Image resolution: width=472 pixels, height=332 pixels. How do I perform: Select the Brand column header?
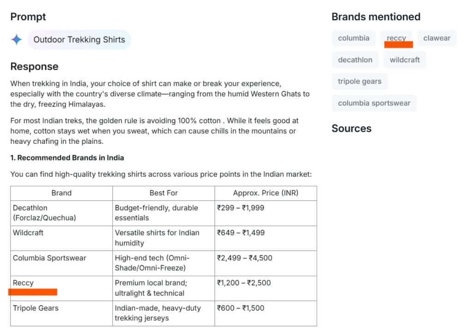coord(61,193)
